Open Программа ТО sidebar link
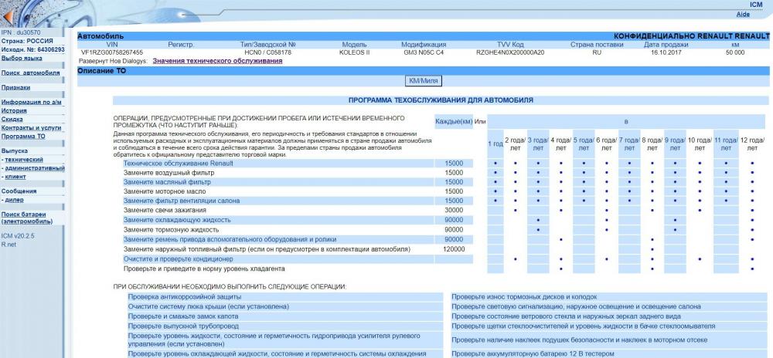 [x=23, y=137]
